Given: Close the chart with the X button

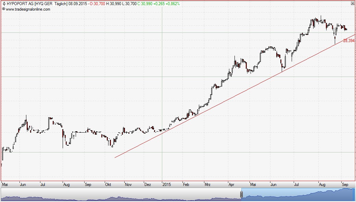Looking at the screenshot, I should point(353,4).
